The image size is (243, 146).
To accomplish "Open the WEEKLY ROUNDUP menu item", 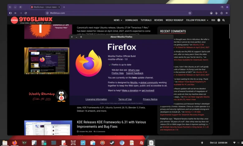I will point(174,20).
